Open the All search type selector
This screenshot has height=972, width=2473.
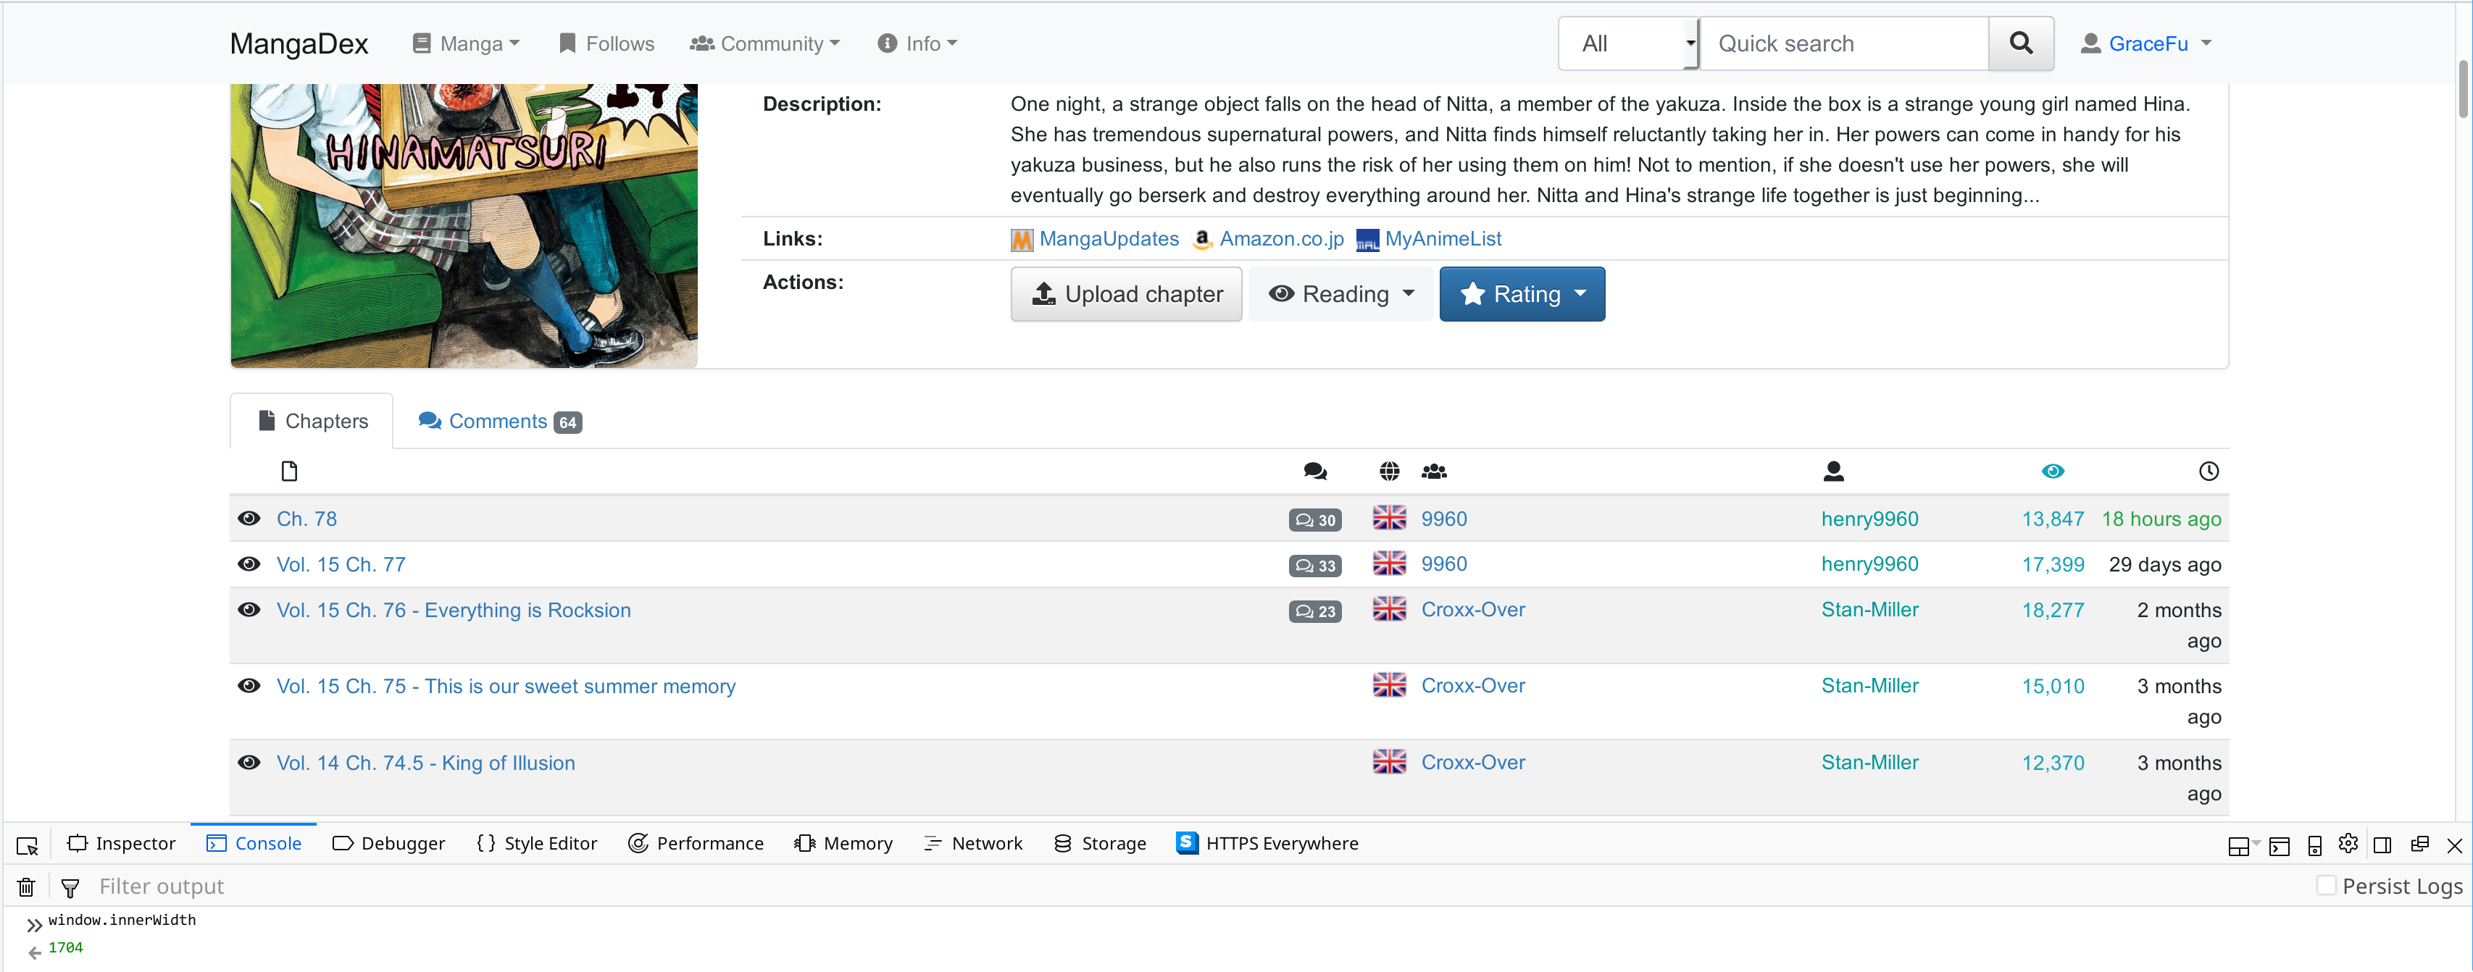(1628, 43)
